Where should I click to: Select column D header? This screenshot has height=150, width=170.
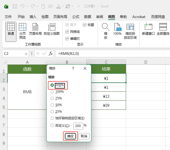tap(146, 62)
